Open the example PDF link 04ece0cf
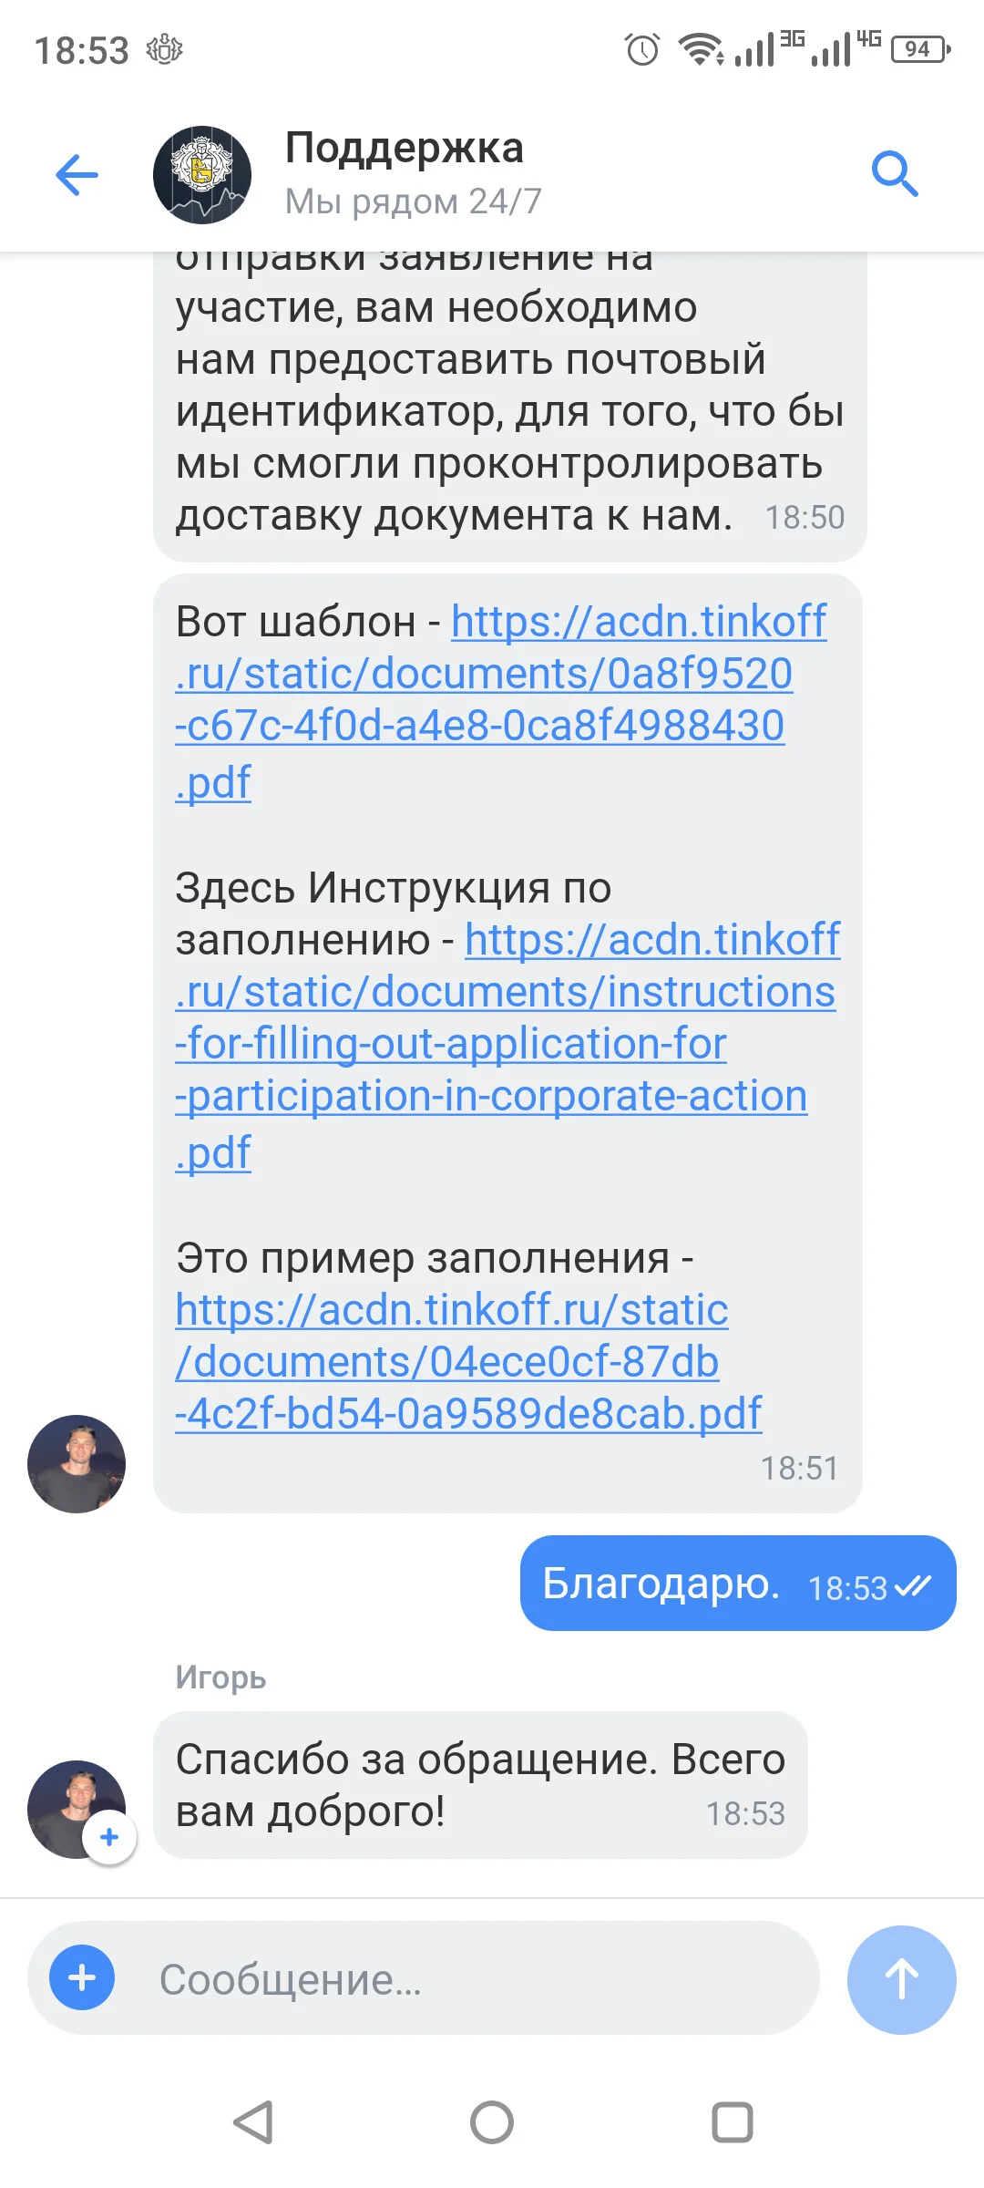The height and width of the screenshot is (2188, 984). 468,1361
